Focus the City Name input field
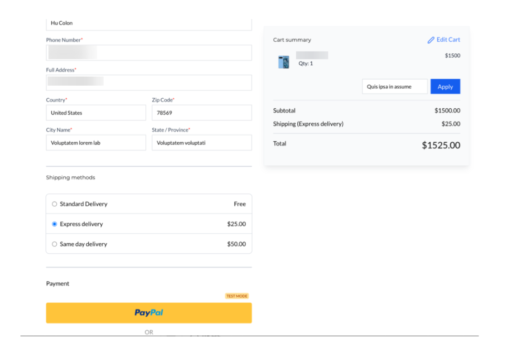Image resolution: width=522 pixels, height=343 pixels. pyautogui.click(x=96, y=143)
